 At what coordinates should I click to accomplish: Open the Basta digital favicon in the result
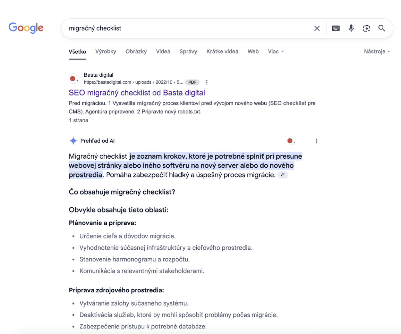pos(74,78)
